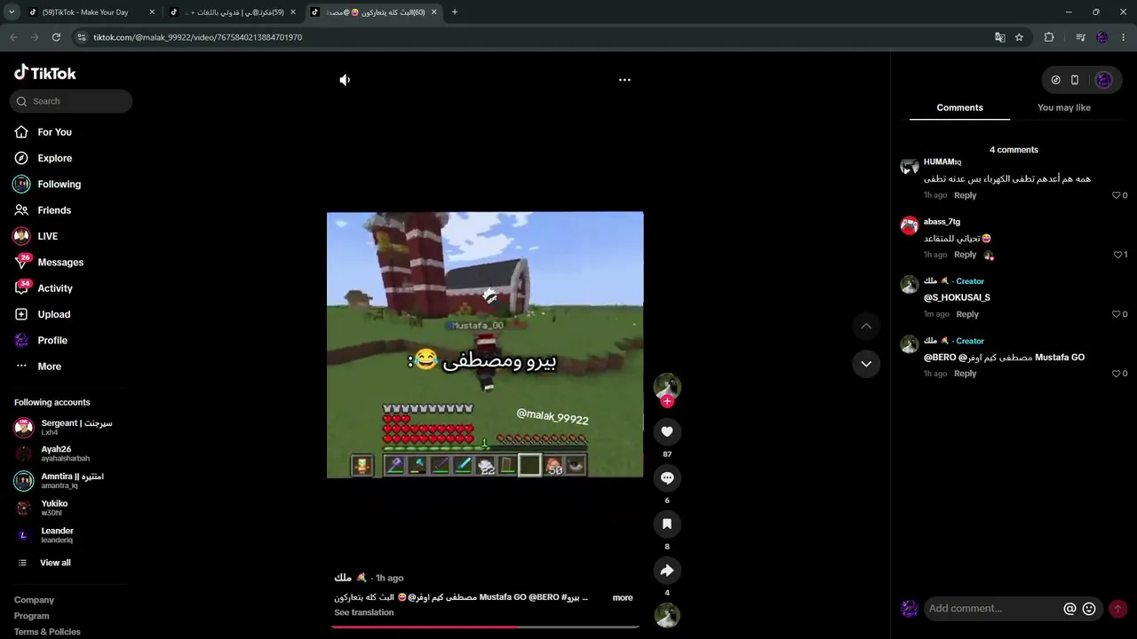Viewport: 1137px width, 639px height.
Task: Seek the video using the progress bar
Action: click(x=485, y=627)
